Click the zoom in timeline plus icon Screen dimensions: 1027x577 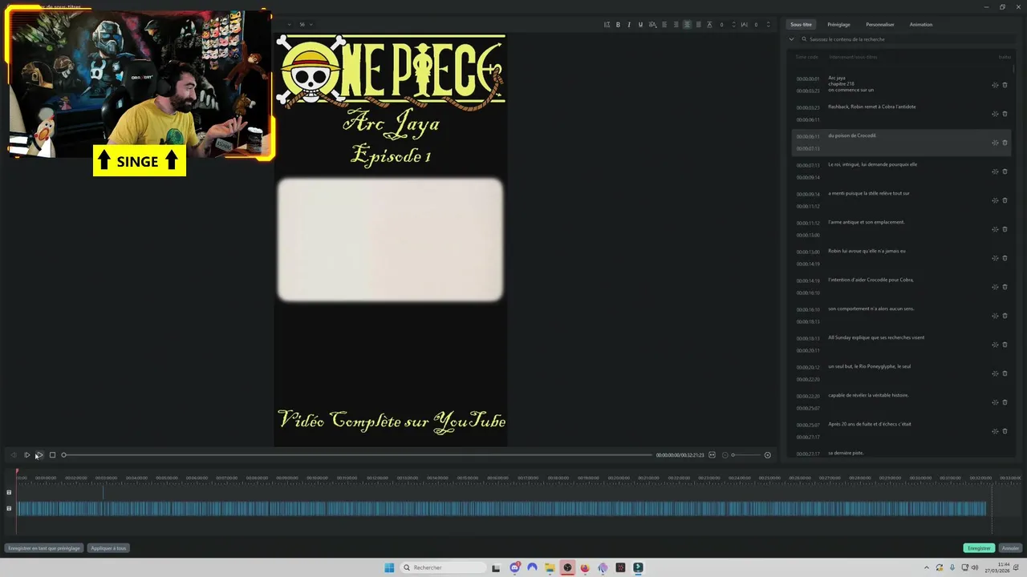(x=767, y=455)
